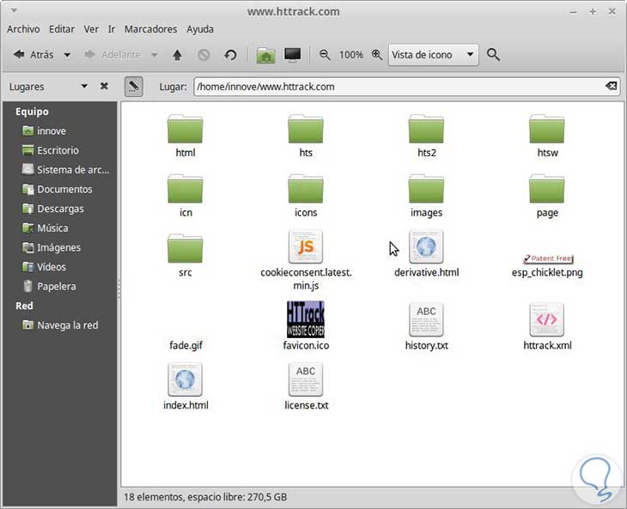The image size is (627, 509).
Task: Select Sistema de arc... in the sidebar
Action: (x=60, y=169)
